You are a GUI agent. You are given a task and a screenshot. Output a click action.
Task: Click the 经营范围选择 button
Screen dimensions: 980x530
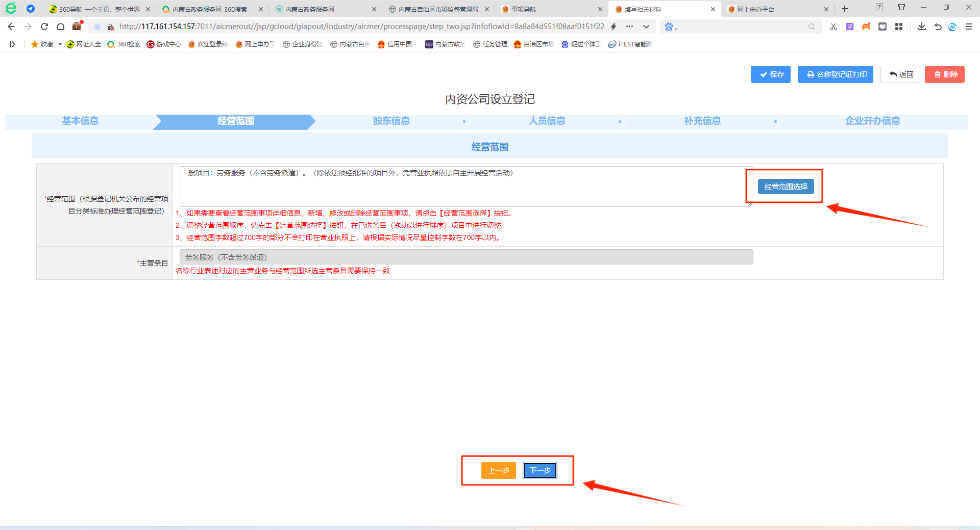click(786, 187)
